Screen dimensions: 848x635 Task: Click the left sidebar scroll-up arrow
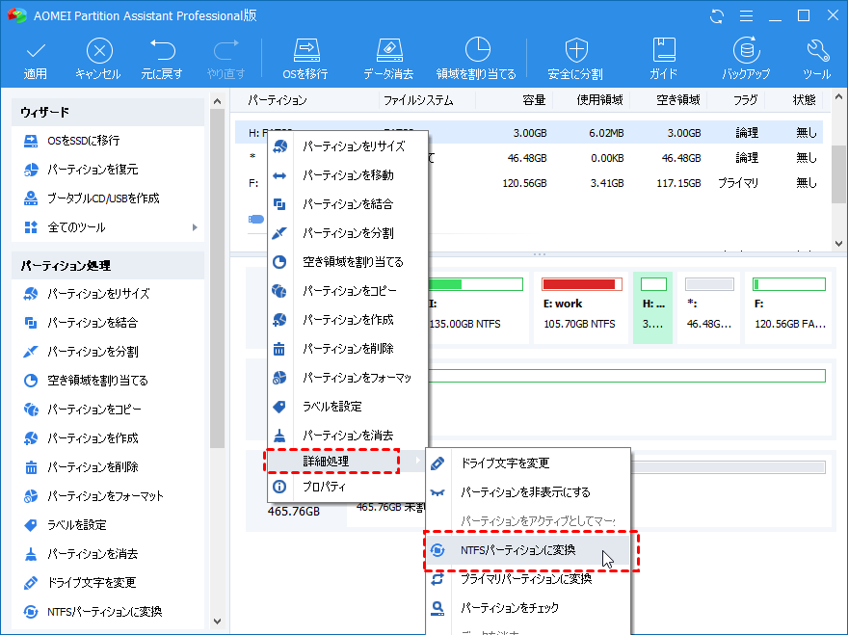(x=218, y=101)
